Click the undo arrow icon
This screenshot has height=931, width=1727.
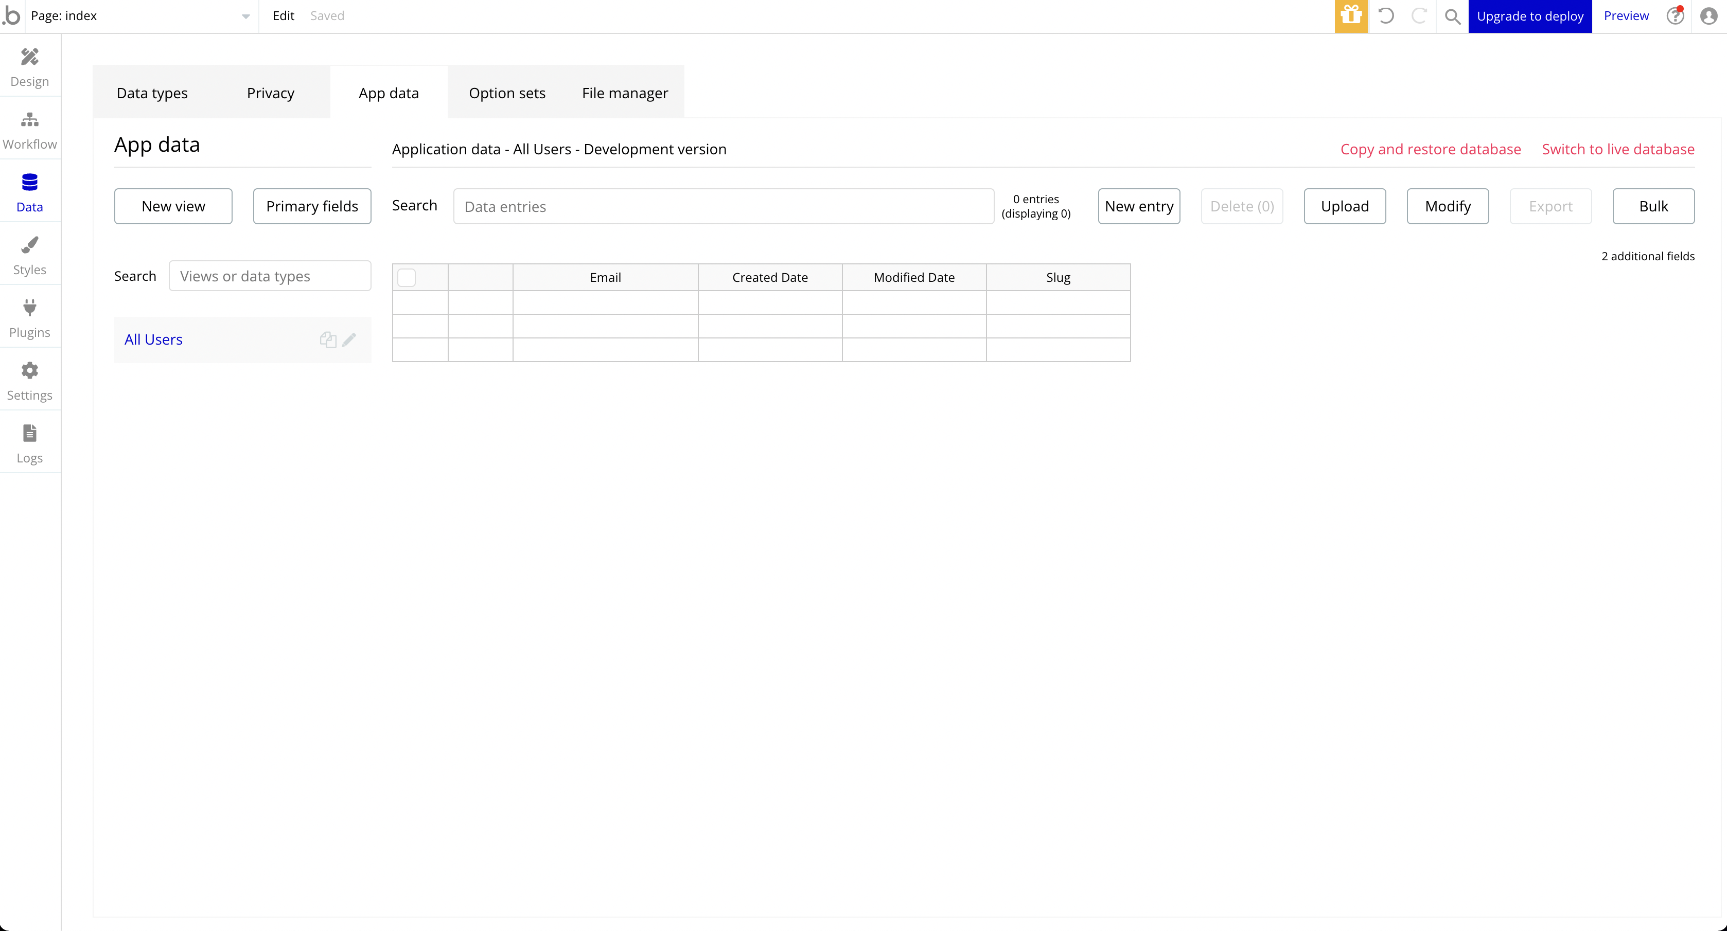click(1386, 16)
